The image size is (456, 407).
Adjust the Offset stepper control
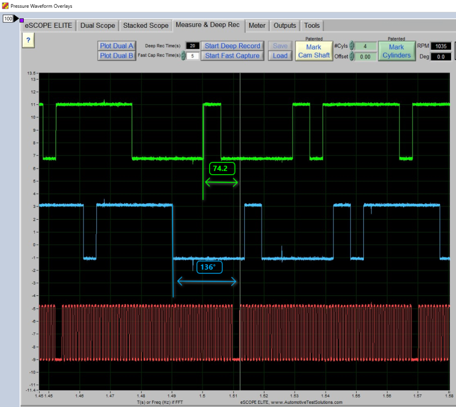point(352,56)
